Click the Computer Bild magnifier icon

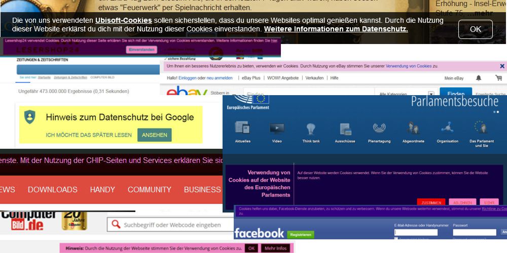[116, 224]
